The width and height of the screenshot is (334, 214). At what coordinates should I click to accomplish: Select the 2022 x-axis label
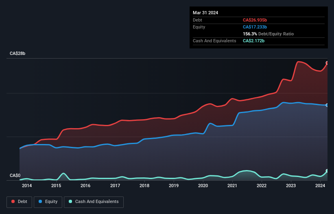pyautogui.click(x=262, y=186)
